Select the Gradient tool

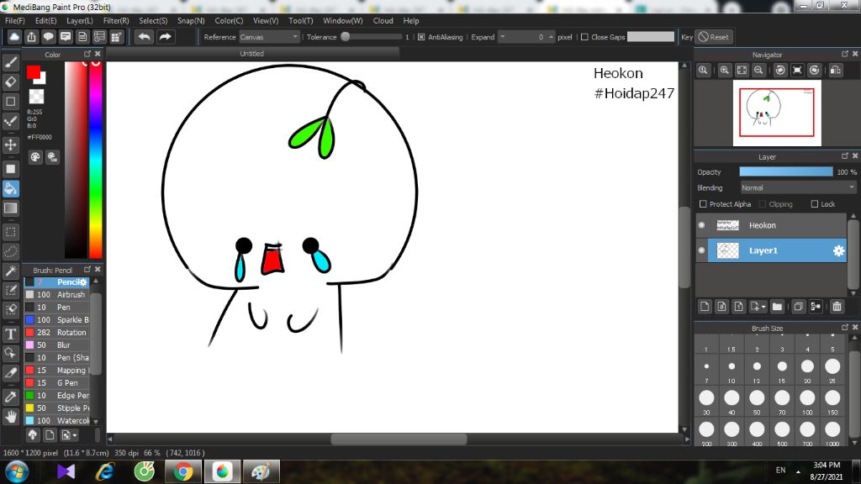point(10,208)
